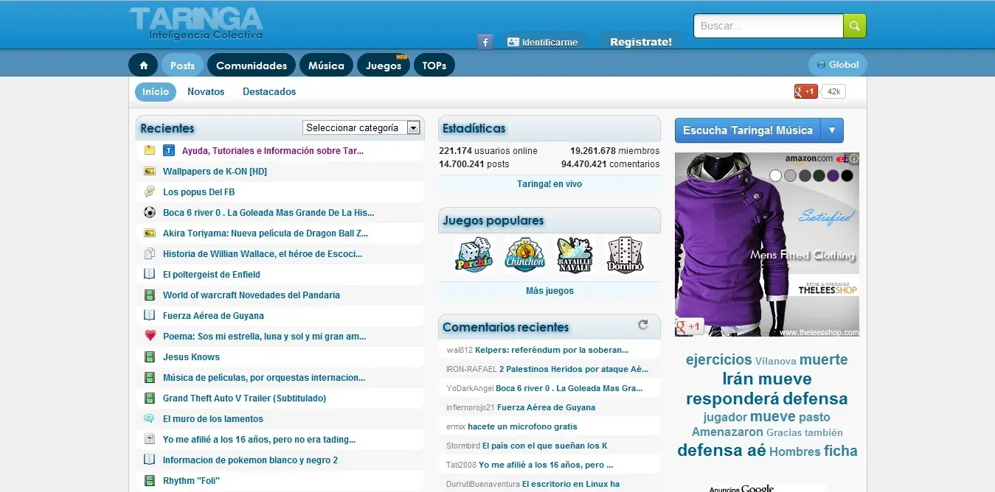This screenshot has width=995, height=492.
Task: Select the white color swatch on hoodie ad
Action: point(775,176)
